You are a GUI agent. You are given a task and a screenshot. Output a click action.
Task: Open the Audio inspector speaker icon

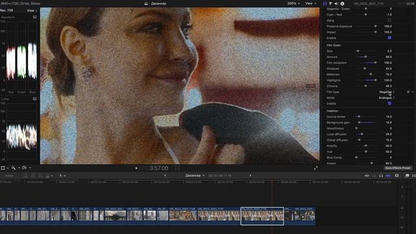[337, 3]
